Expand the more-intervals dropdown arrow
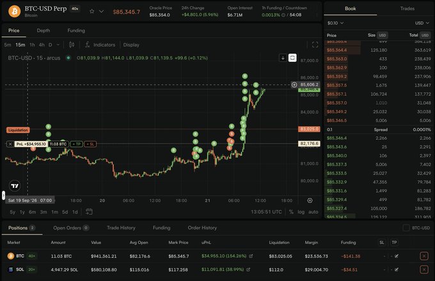Viewport: 435px width, 281px height. (58, 45)
